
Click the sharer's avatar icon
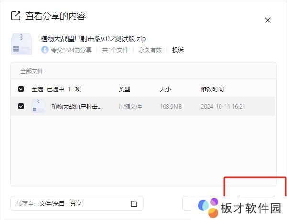(x=45, y=50)
